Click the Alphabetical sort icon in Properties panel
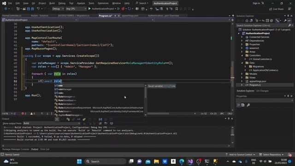This screenshot has height=166, width=295. pos(243,105)
